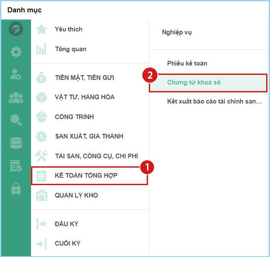Go to the CÔNG TRÌNH section
Image resolution: width=270 pixels, height=257 pixels.
tap(74, 117)
